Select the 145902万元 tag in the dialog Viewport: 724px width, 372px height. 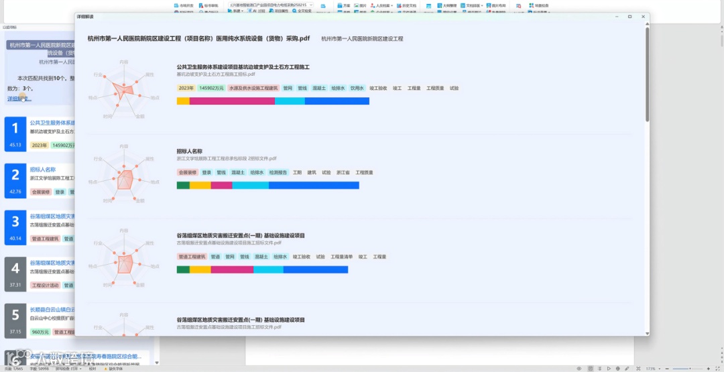(x=211, y=88)
